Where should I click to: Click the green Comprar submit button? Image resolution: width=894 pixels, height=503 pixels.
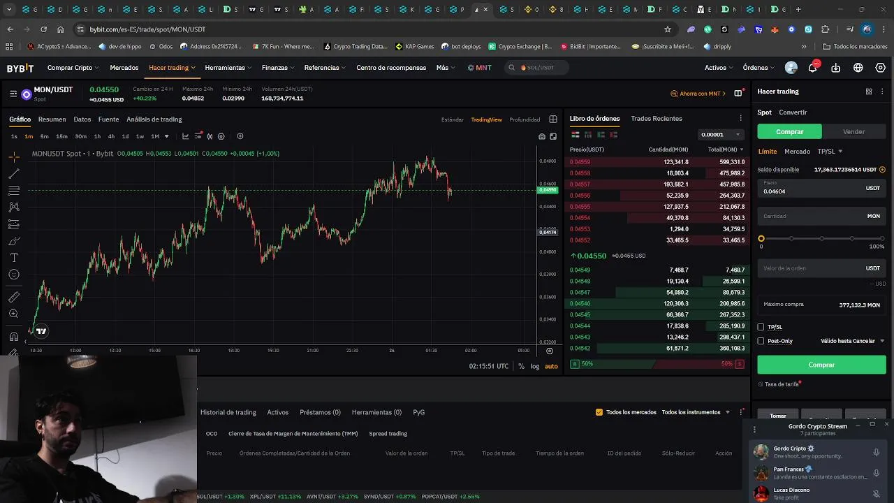[821, 365]
